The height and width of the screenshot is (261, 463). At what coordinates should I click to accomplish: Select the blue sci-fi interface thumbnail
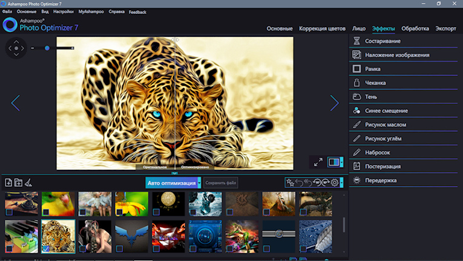pos(205,236)
